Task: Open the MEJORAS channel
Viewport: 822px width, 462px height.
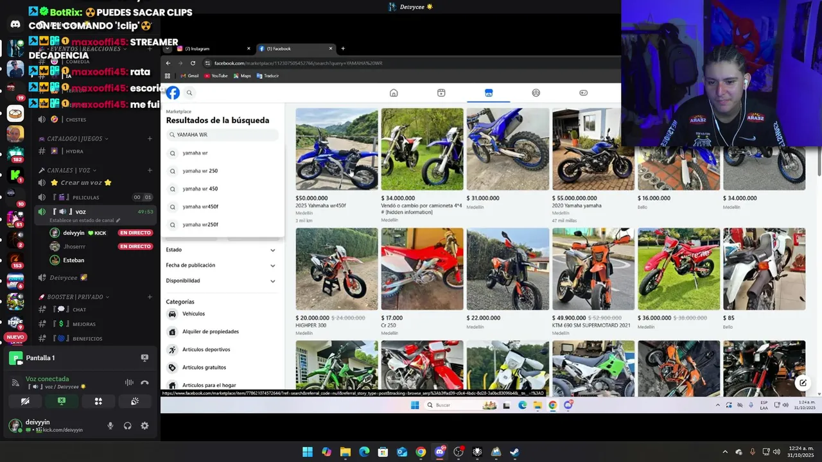Action: [x=95, y=324]
